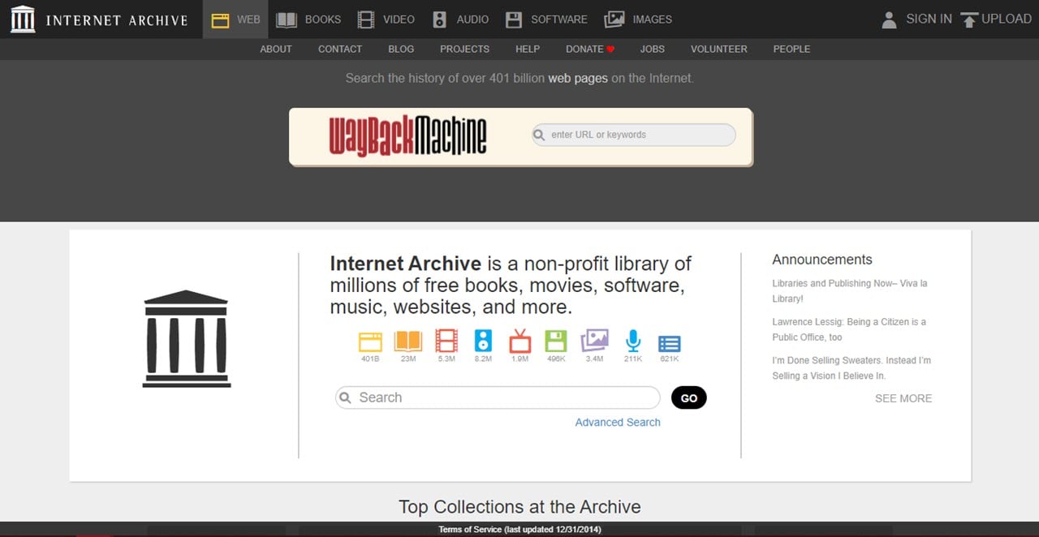The width and height of the screenshot is (1039, 537).
Task: Click the red heart next to Donate
Action: point(610,49)
